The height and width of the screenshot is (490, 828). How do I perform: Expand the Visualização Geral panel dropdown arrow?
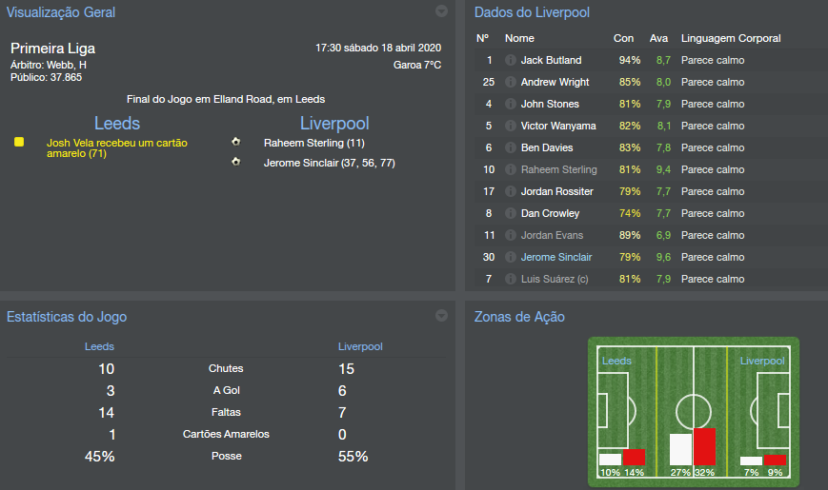click(x=441, y=11)
